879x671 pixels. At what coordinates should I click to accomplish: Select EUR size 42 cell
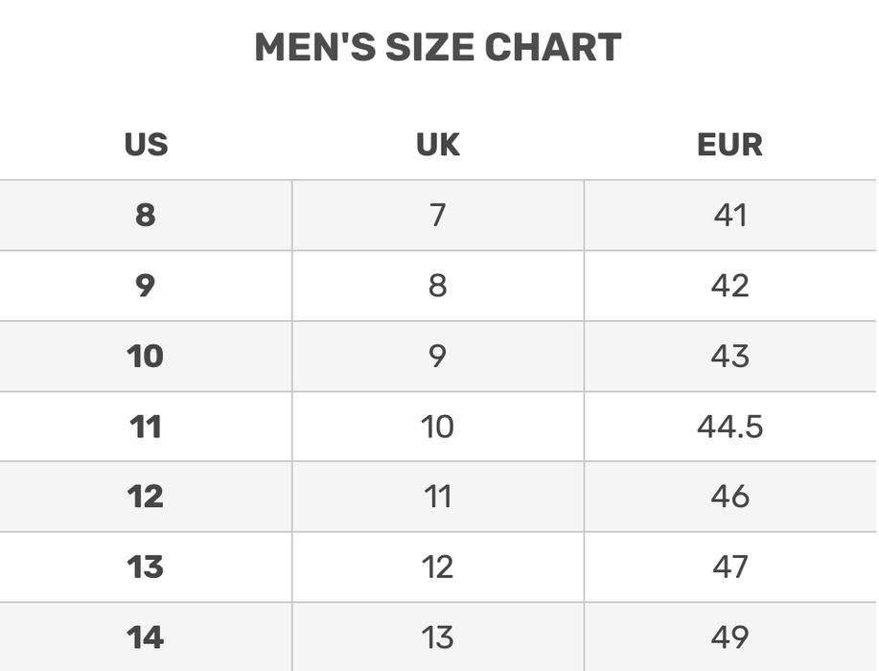point(729,286)
